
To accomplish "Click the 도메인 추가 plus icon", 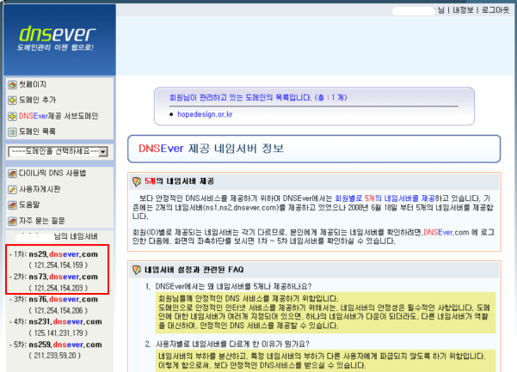I will 12,101.
